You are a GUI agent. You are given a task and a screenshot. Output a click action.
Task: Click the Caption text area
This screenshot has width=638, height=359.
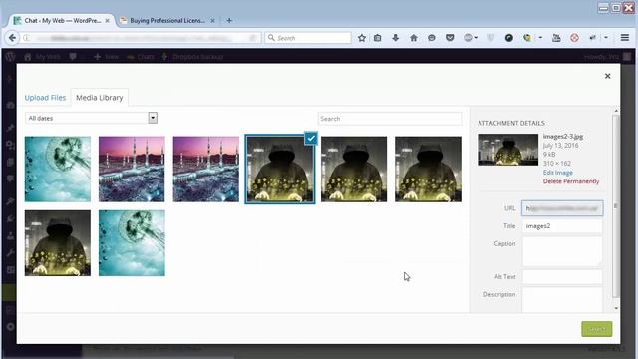[562, 251]
